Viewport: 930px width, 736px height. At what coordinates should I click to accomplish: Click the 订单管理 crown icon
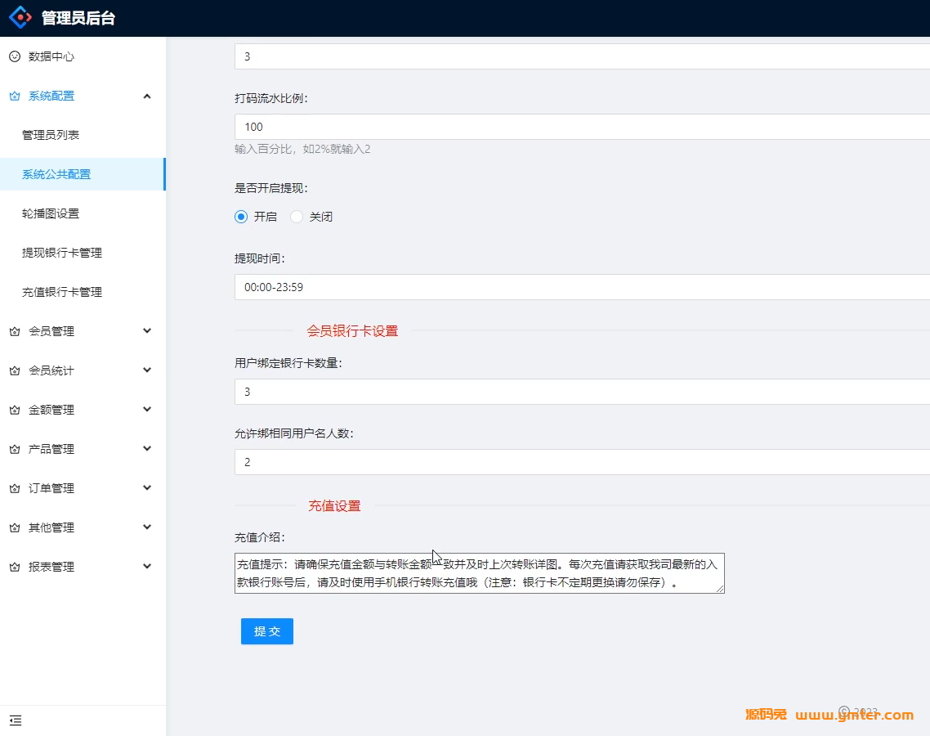click(15, 488)
